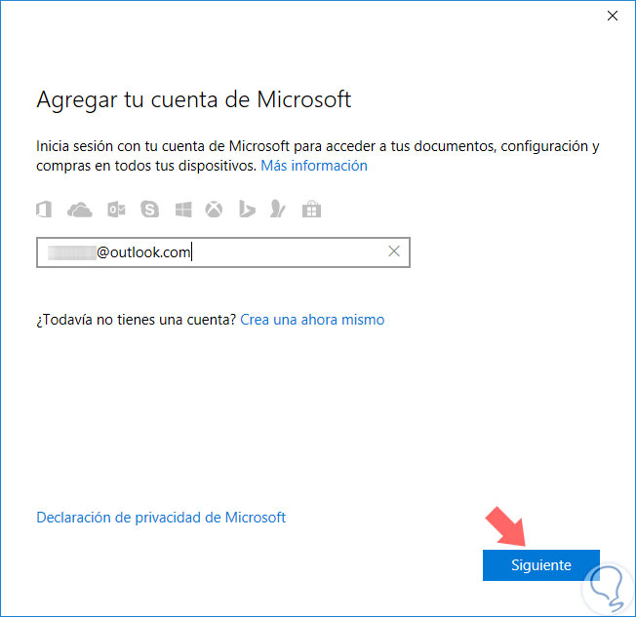Open Declaración de privacidad de Microsoft
The width and height of the screenshot is (636, 617).
tap(161, 518)
